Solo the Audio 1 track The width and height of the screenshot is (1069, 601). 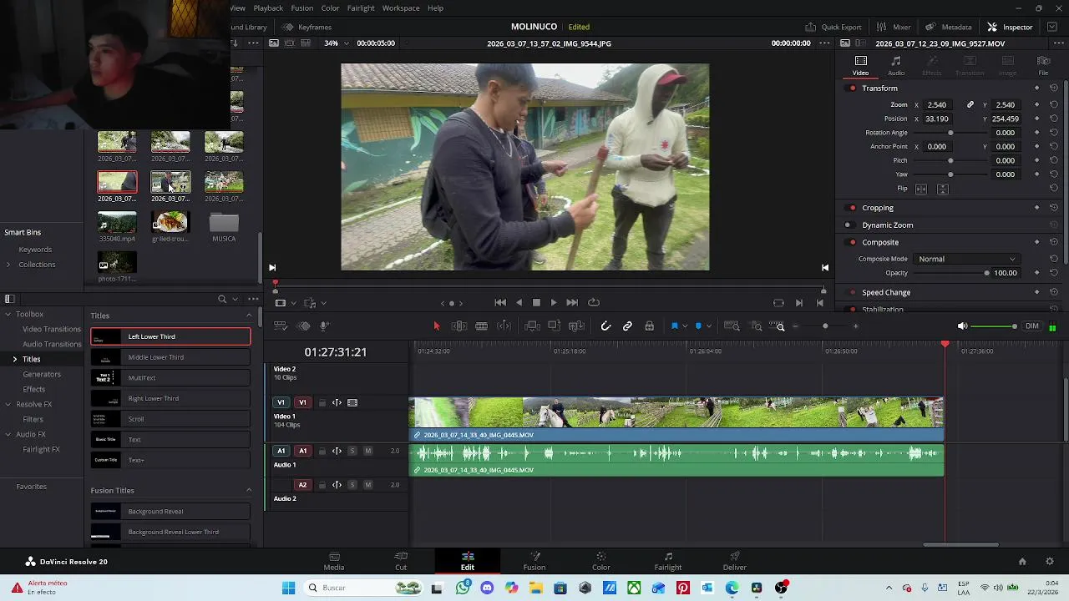pyautogui.click(x=352, y=451)
